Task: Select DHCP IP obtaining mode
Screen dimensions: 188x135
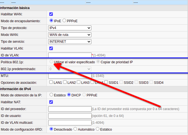Action: click(x=69, y=95)
